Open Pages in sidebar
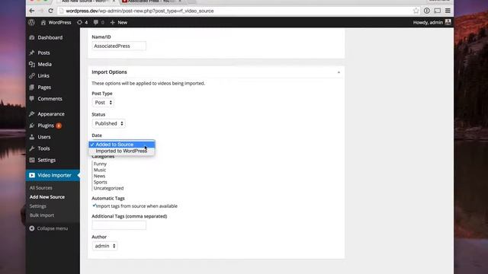Viewport: 488px width, 274px height. pyautogui.click(x=44, y=88)
